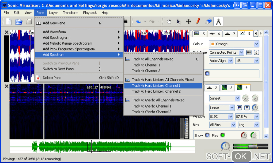Select Track 4: Hard Limiter: Channel 2
The height and width of the screenshot is (163, 273).
click(x=156, y=91)
